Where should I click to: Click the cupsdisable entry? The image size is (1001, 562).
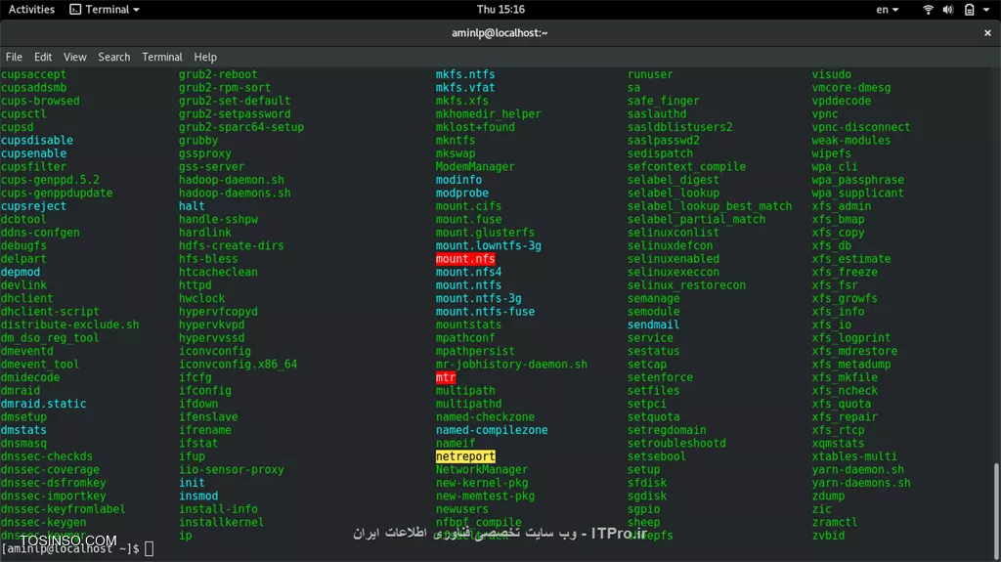coord(37,141)
